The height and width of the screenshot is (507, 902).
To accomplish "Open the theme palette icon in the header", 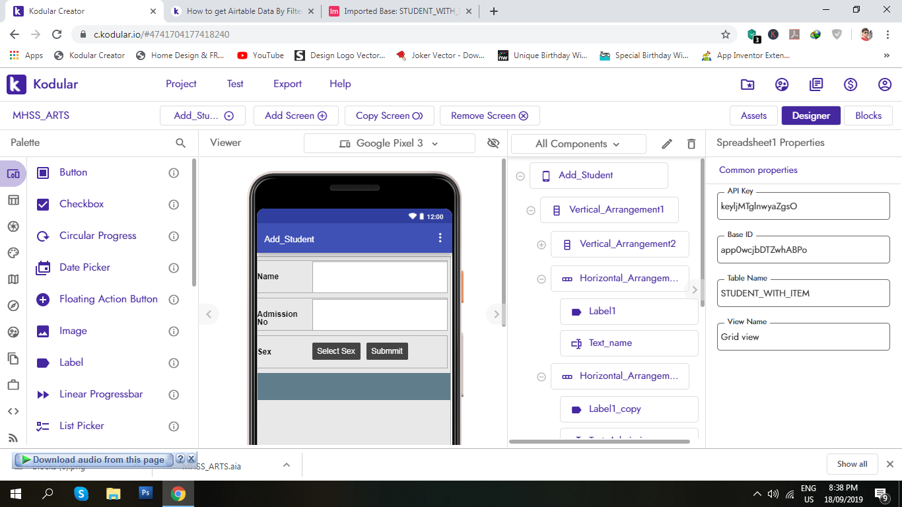I will coord(782,84).
